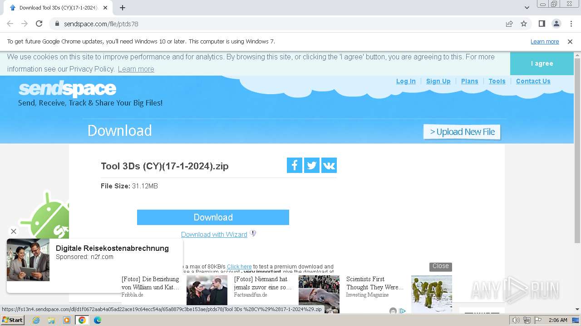View site lock info icon
This screenshot has height=326, width=581.
[57, 24]
